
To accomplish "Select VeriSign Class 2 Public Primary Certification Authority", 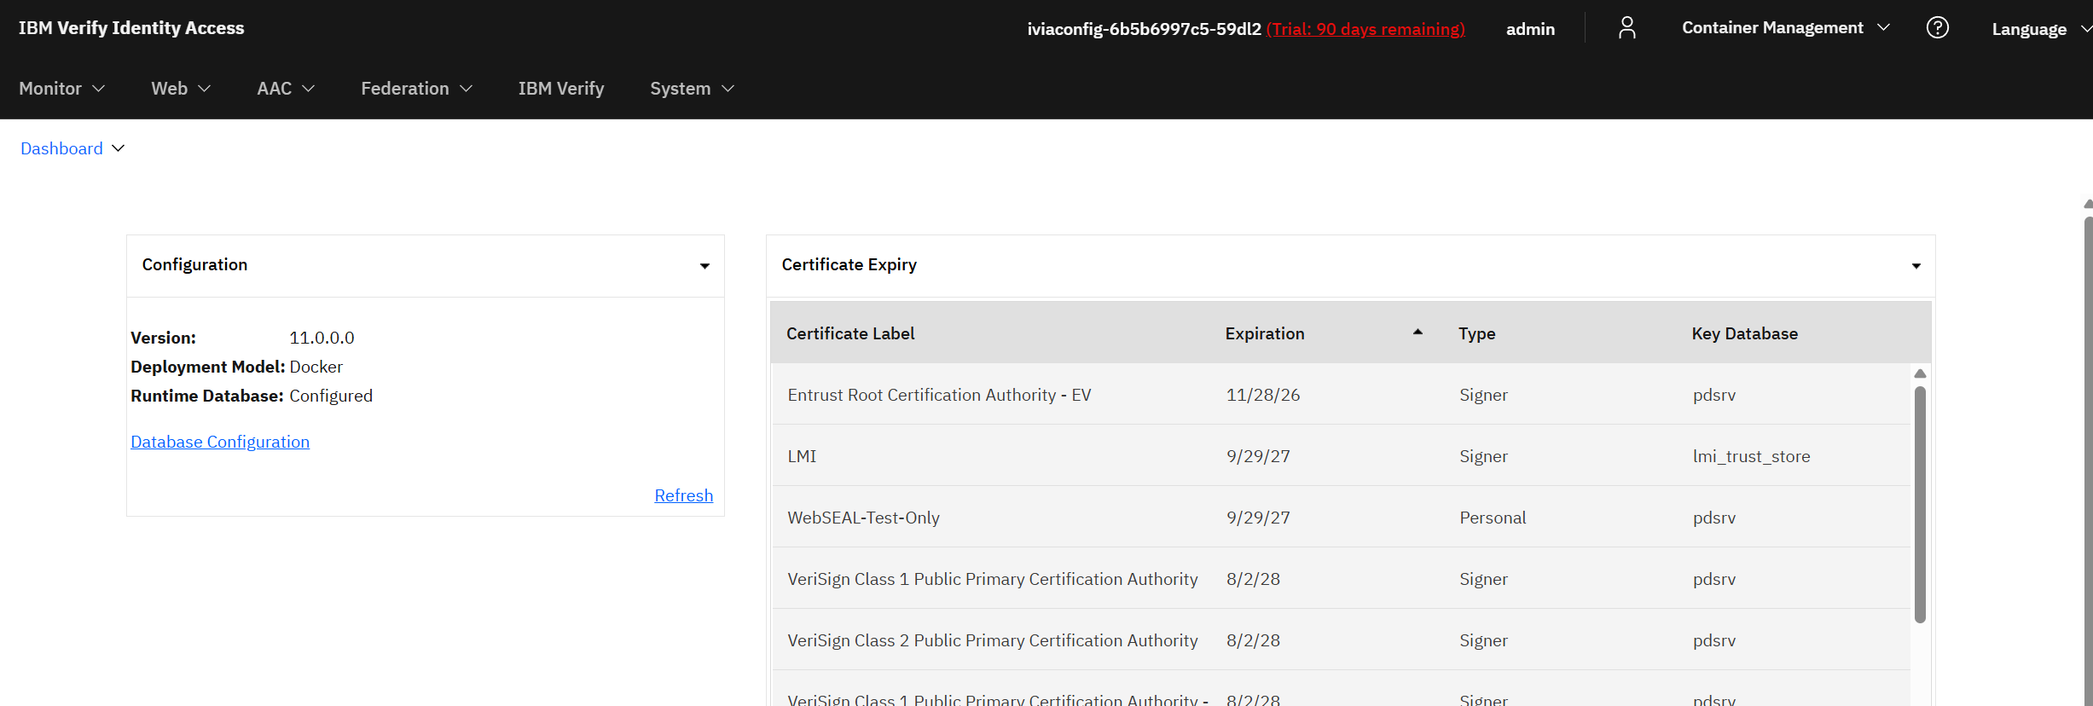I will [1341, 640].
